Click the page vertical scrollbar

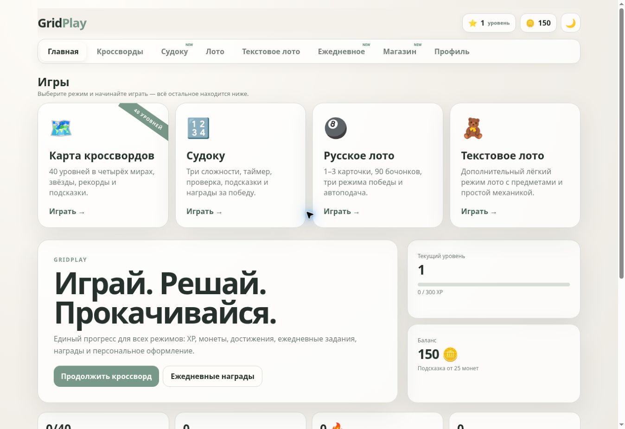pyautogui.click(x=621, y=144)
